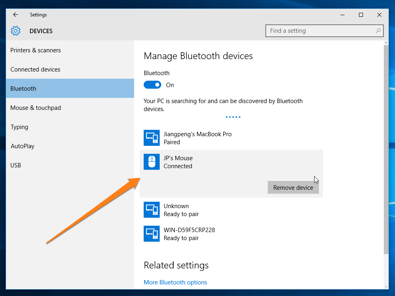Select Jiangpeng's MacBook Pro device icon
The image size is (395, 296).
(152, 138)
